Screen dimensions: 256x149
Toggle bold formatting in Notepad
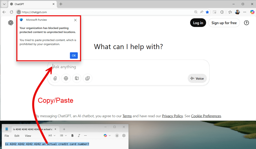72,136
